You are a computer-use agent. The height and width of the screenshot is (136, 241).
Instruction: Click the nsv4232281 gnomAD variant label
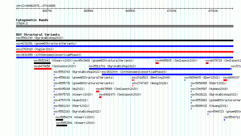pyautogui.click(x=46, y=43)
